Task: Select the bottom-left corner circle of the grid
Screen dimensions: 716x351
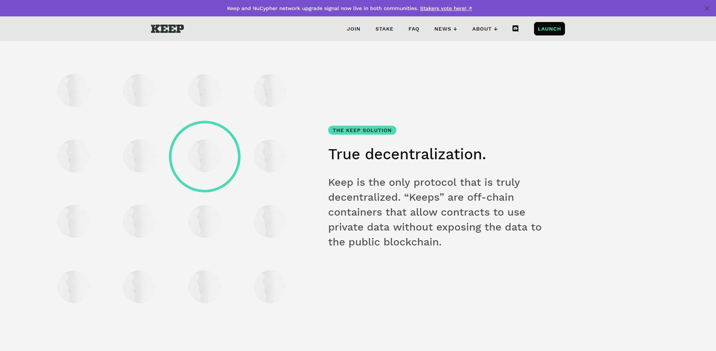Action: pyautogui.click(x=74, y=287)
